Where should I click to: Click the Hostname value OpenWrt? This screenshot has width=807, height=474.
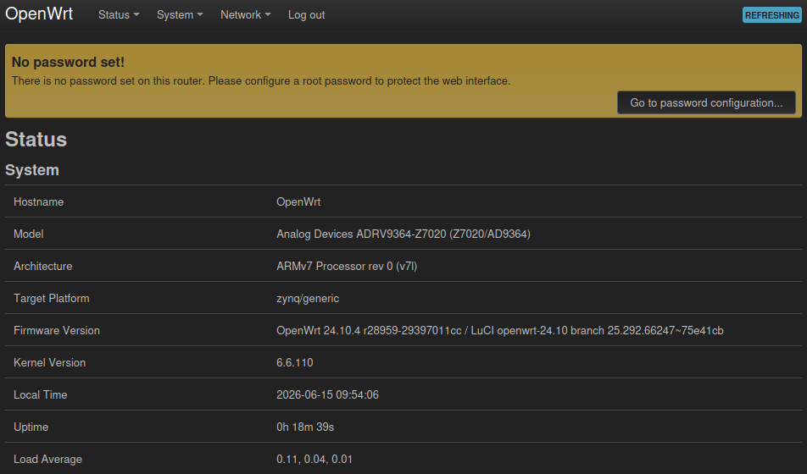pyautogui.click(x=298, y=202)
